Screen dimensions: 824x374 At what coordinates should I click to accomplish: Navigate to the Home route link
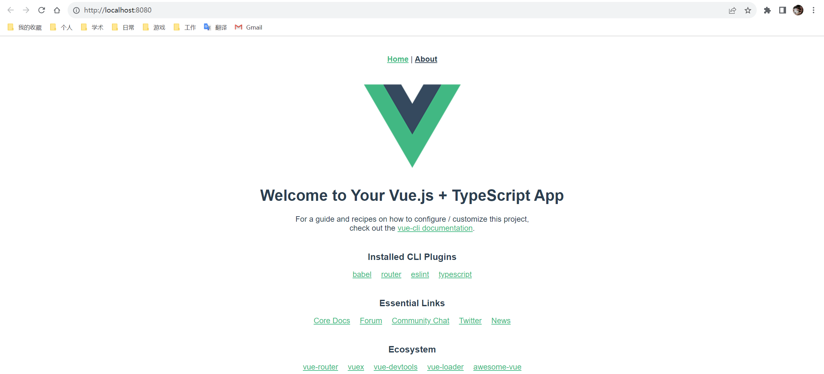pos(398,59)
